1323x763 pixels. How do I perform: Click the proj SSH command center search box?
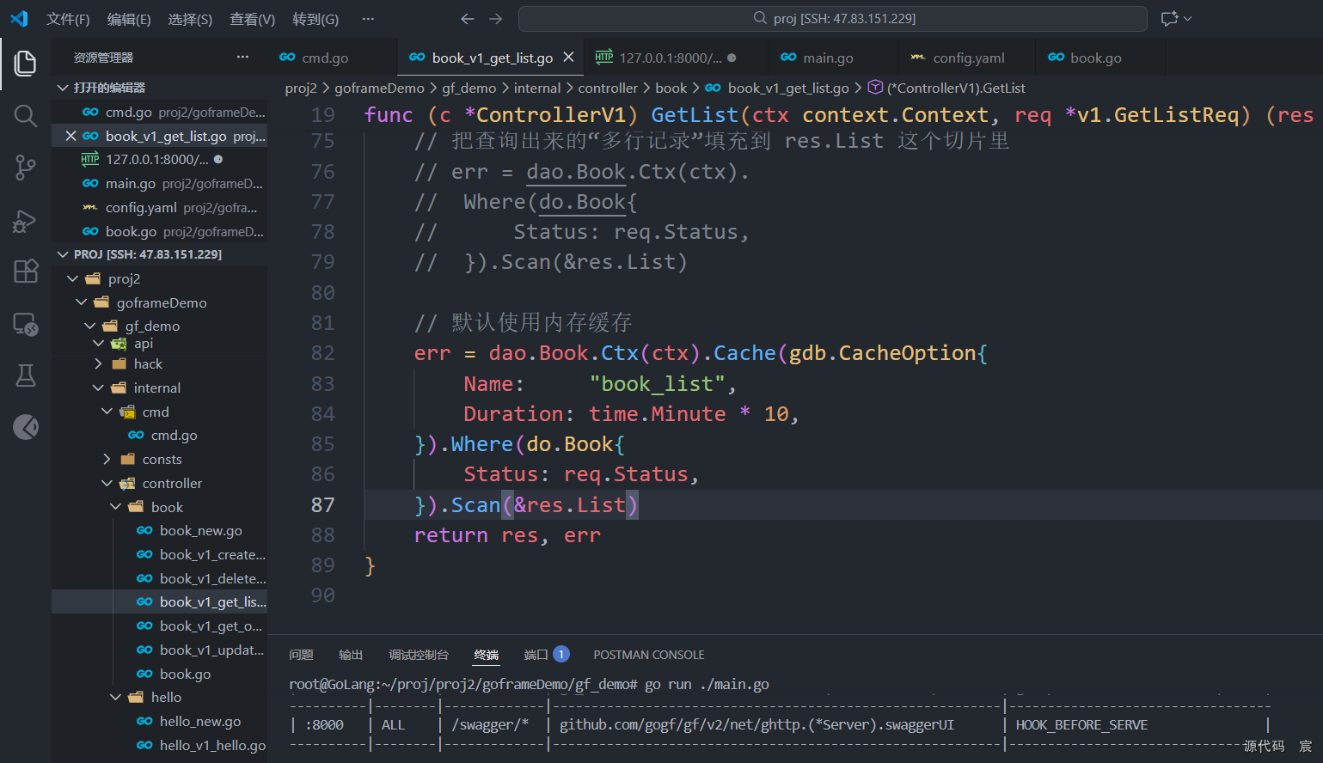833,18
